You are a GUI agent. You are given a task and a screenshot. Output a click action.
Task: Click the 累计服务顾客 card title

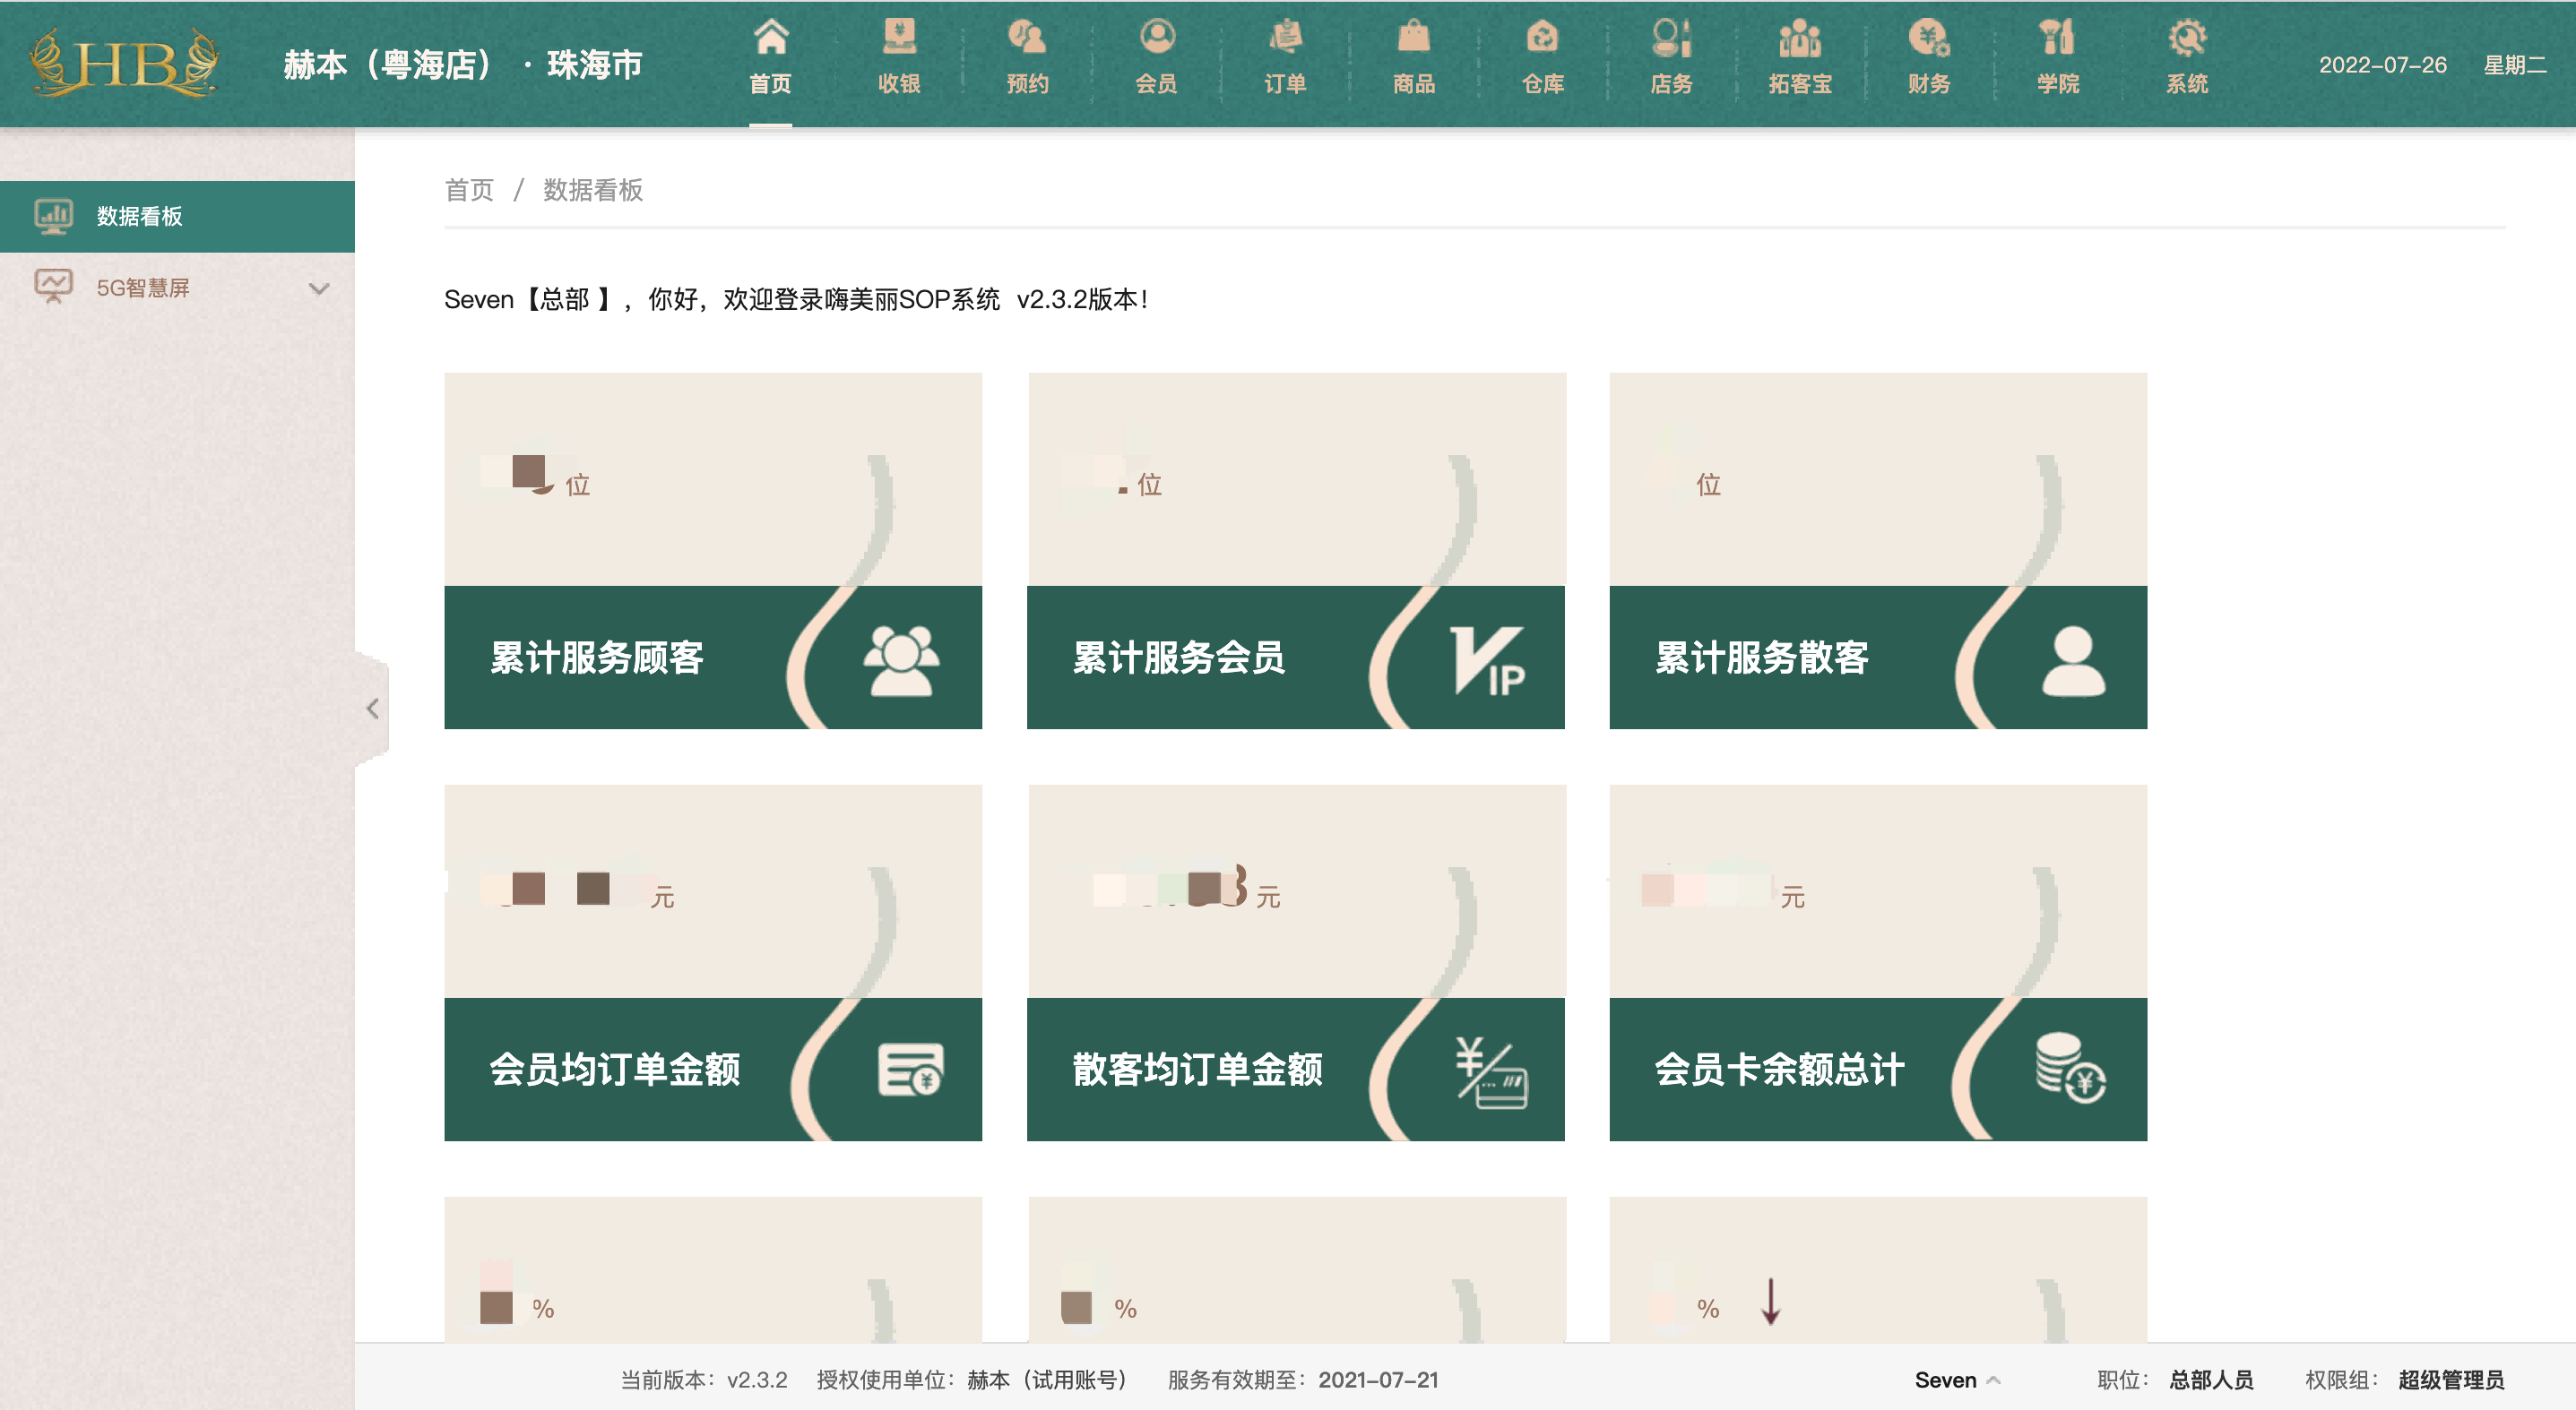[597, 658]
